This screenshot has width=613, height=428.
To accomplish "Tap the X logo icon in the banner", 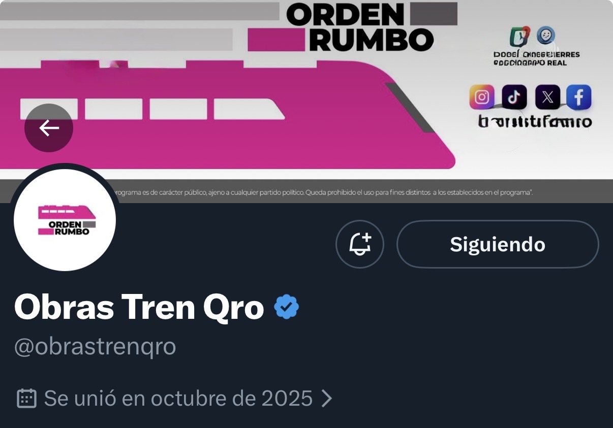I will point(547,97).
